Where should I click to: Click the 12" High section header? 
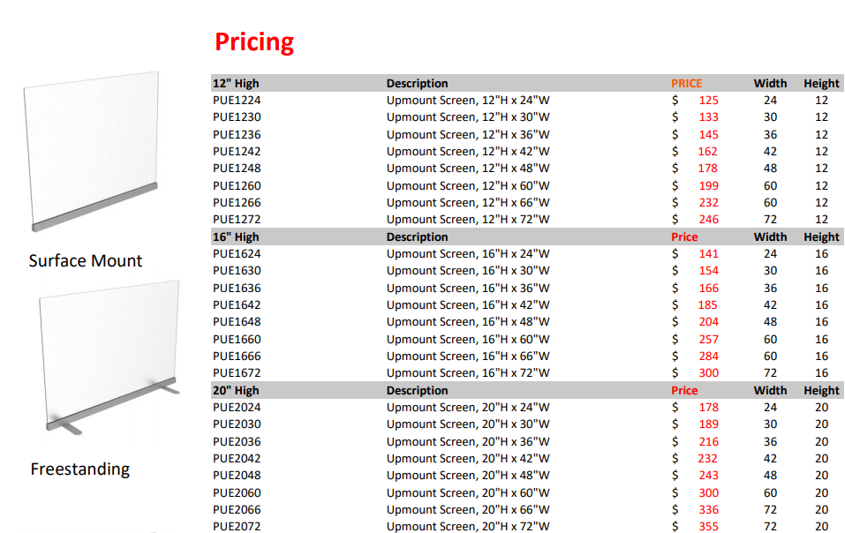click(x=236, y=84)
